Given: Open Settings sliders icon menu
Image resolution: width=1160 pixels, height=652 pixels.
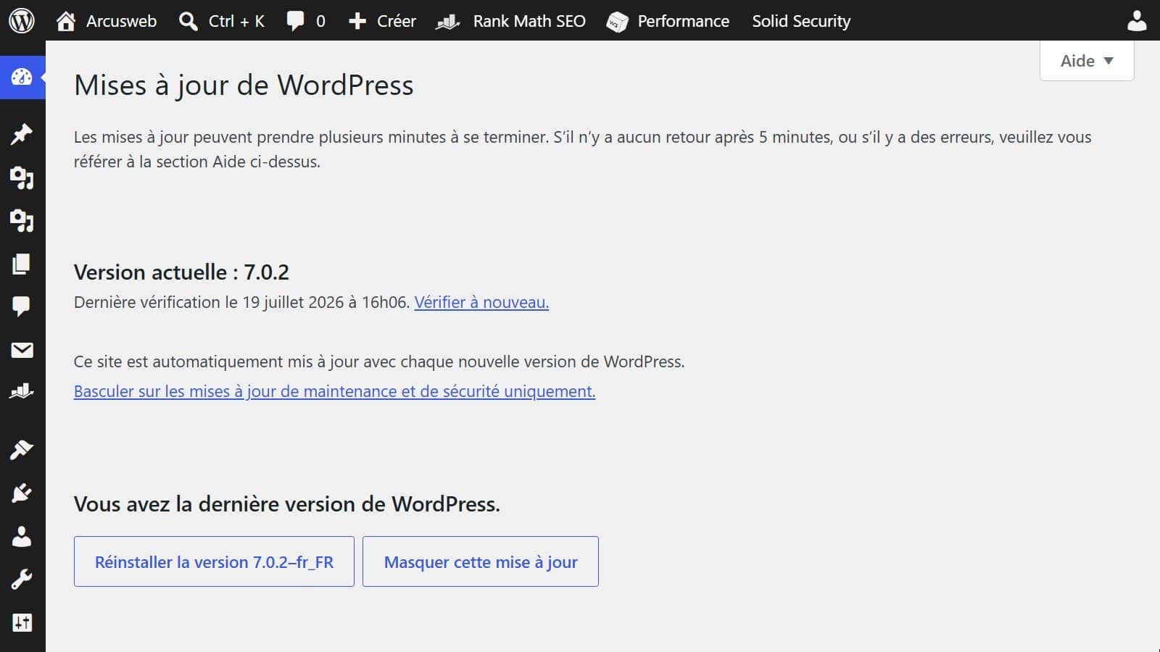Looking at the screenshot, I should 22,622.
